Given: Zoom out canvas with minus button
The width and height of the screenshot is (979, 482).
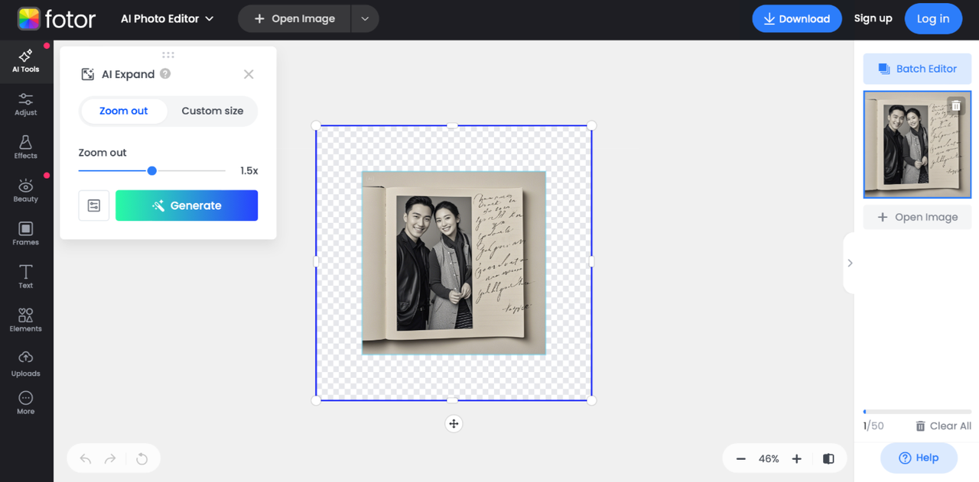Looking at the screenshot, I should [740, 459].
